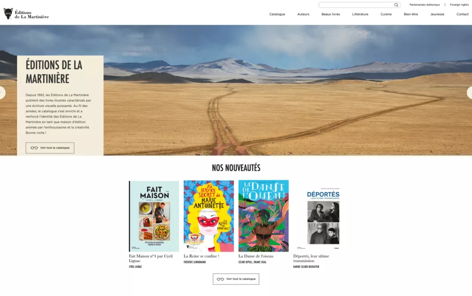This screenshot has width=472, height=296.
Task: Click the Partenariats éditoriaux link
Action: pyautogui.click(x=424, y=5)
